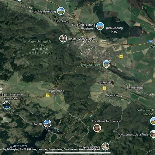Image resolution: width=155 pixels, height=155 pixels.
Task: Select the Baumannshöhle cave photo pin
Action: pyautogui.click(x=6, y=105)
